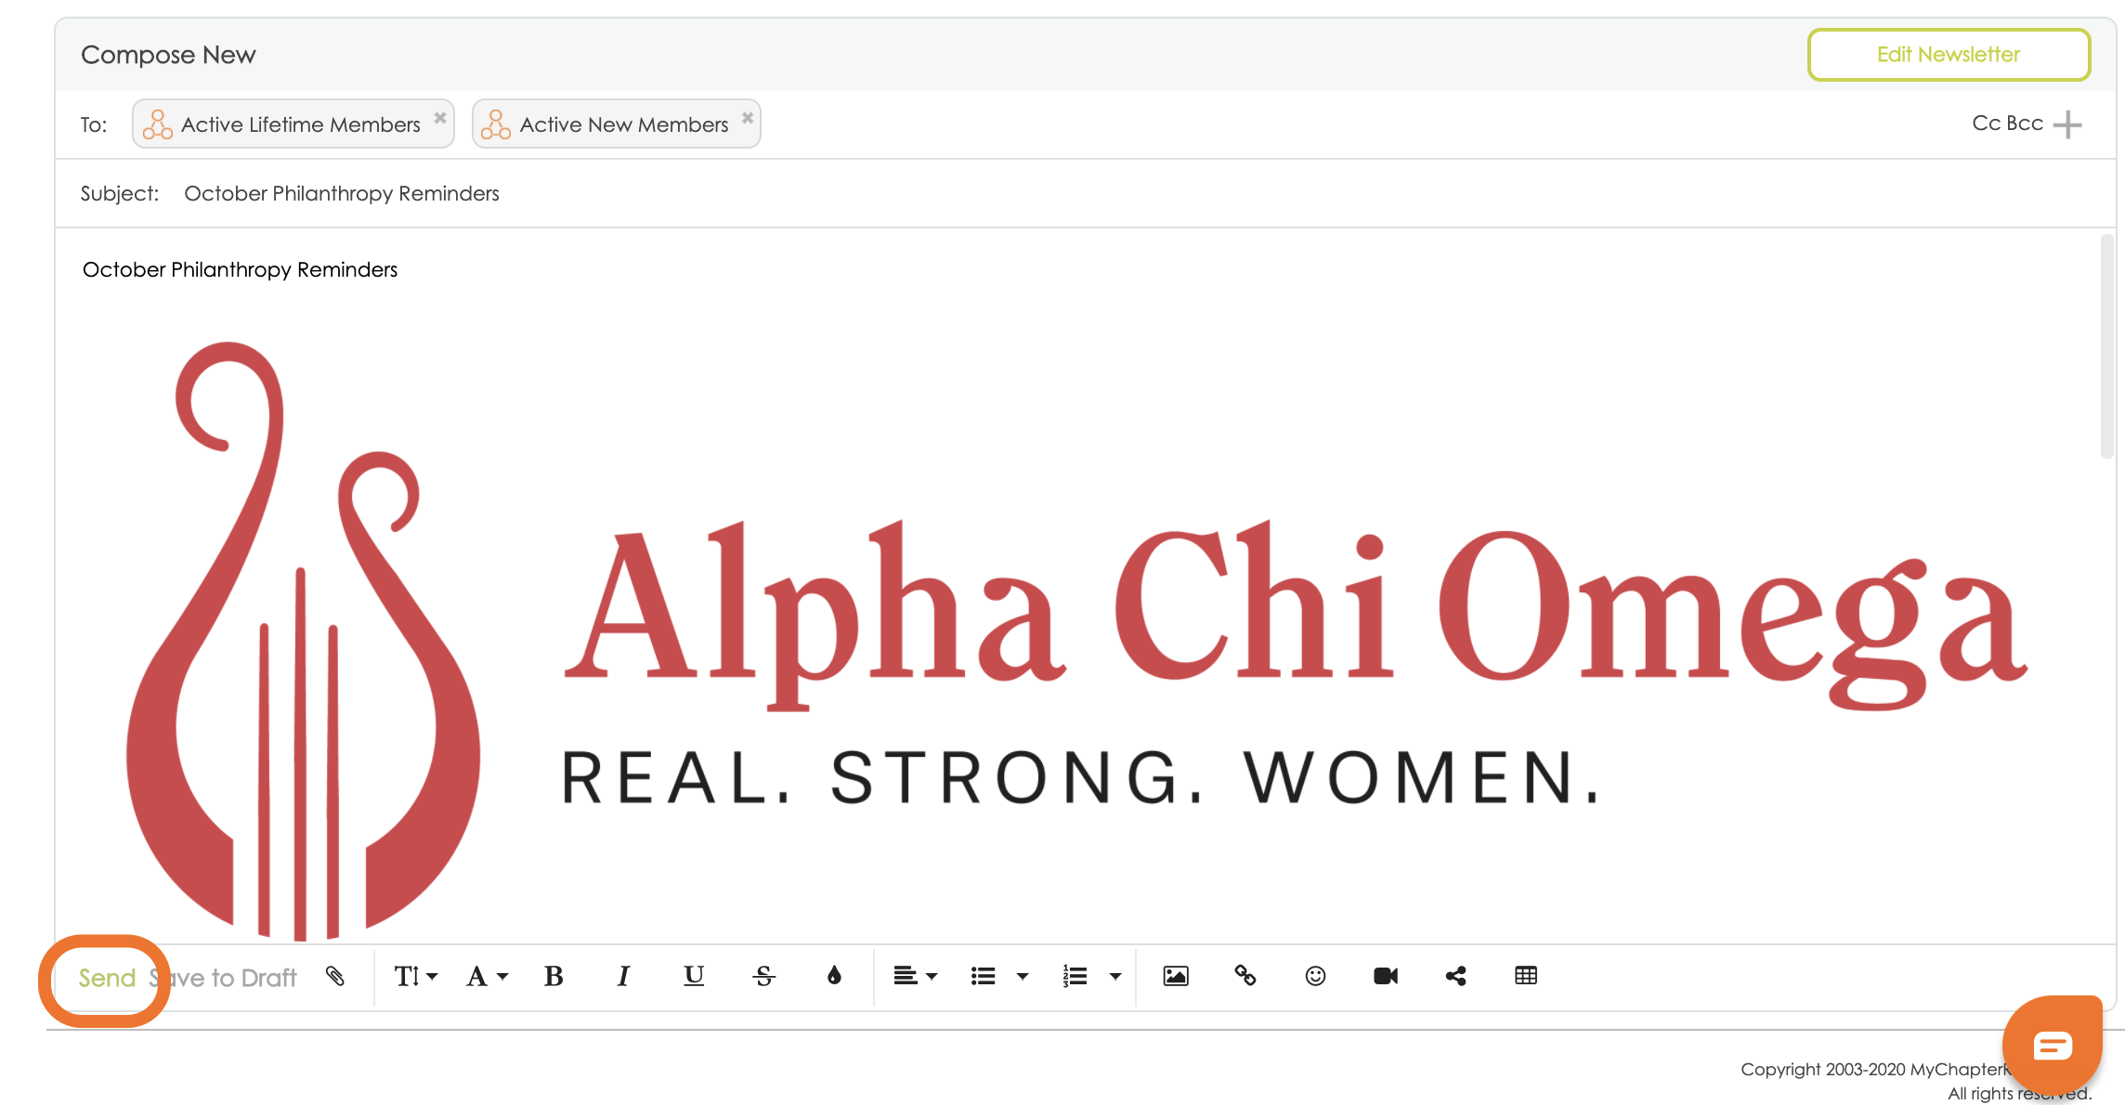Click Send to deliver the email

point(107,978)
